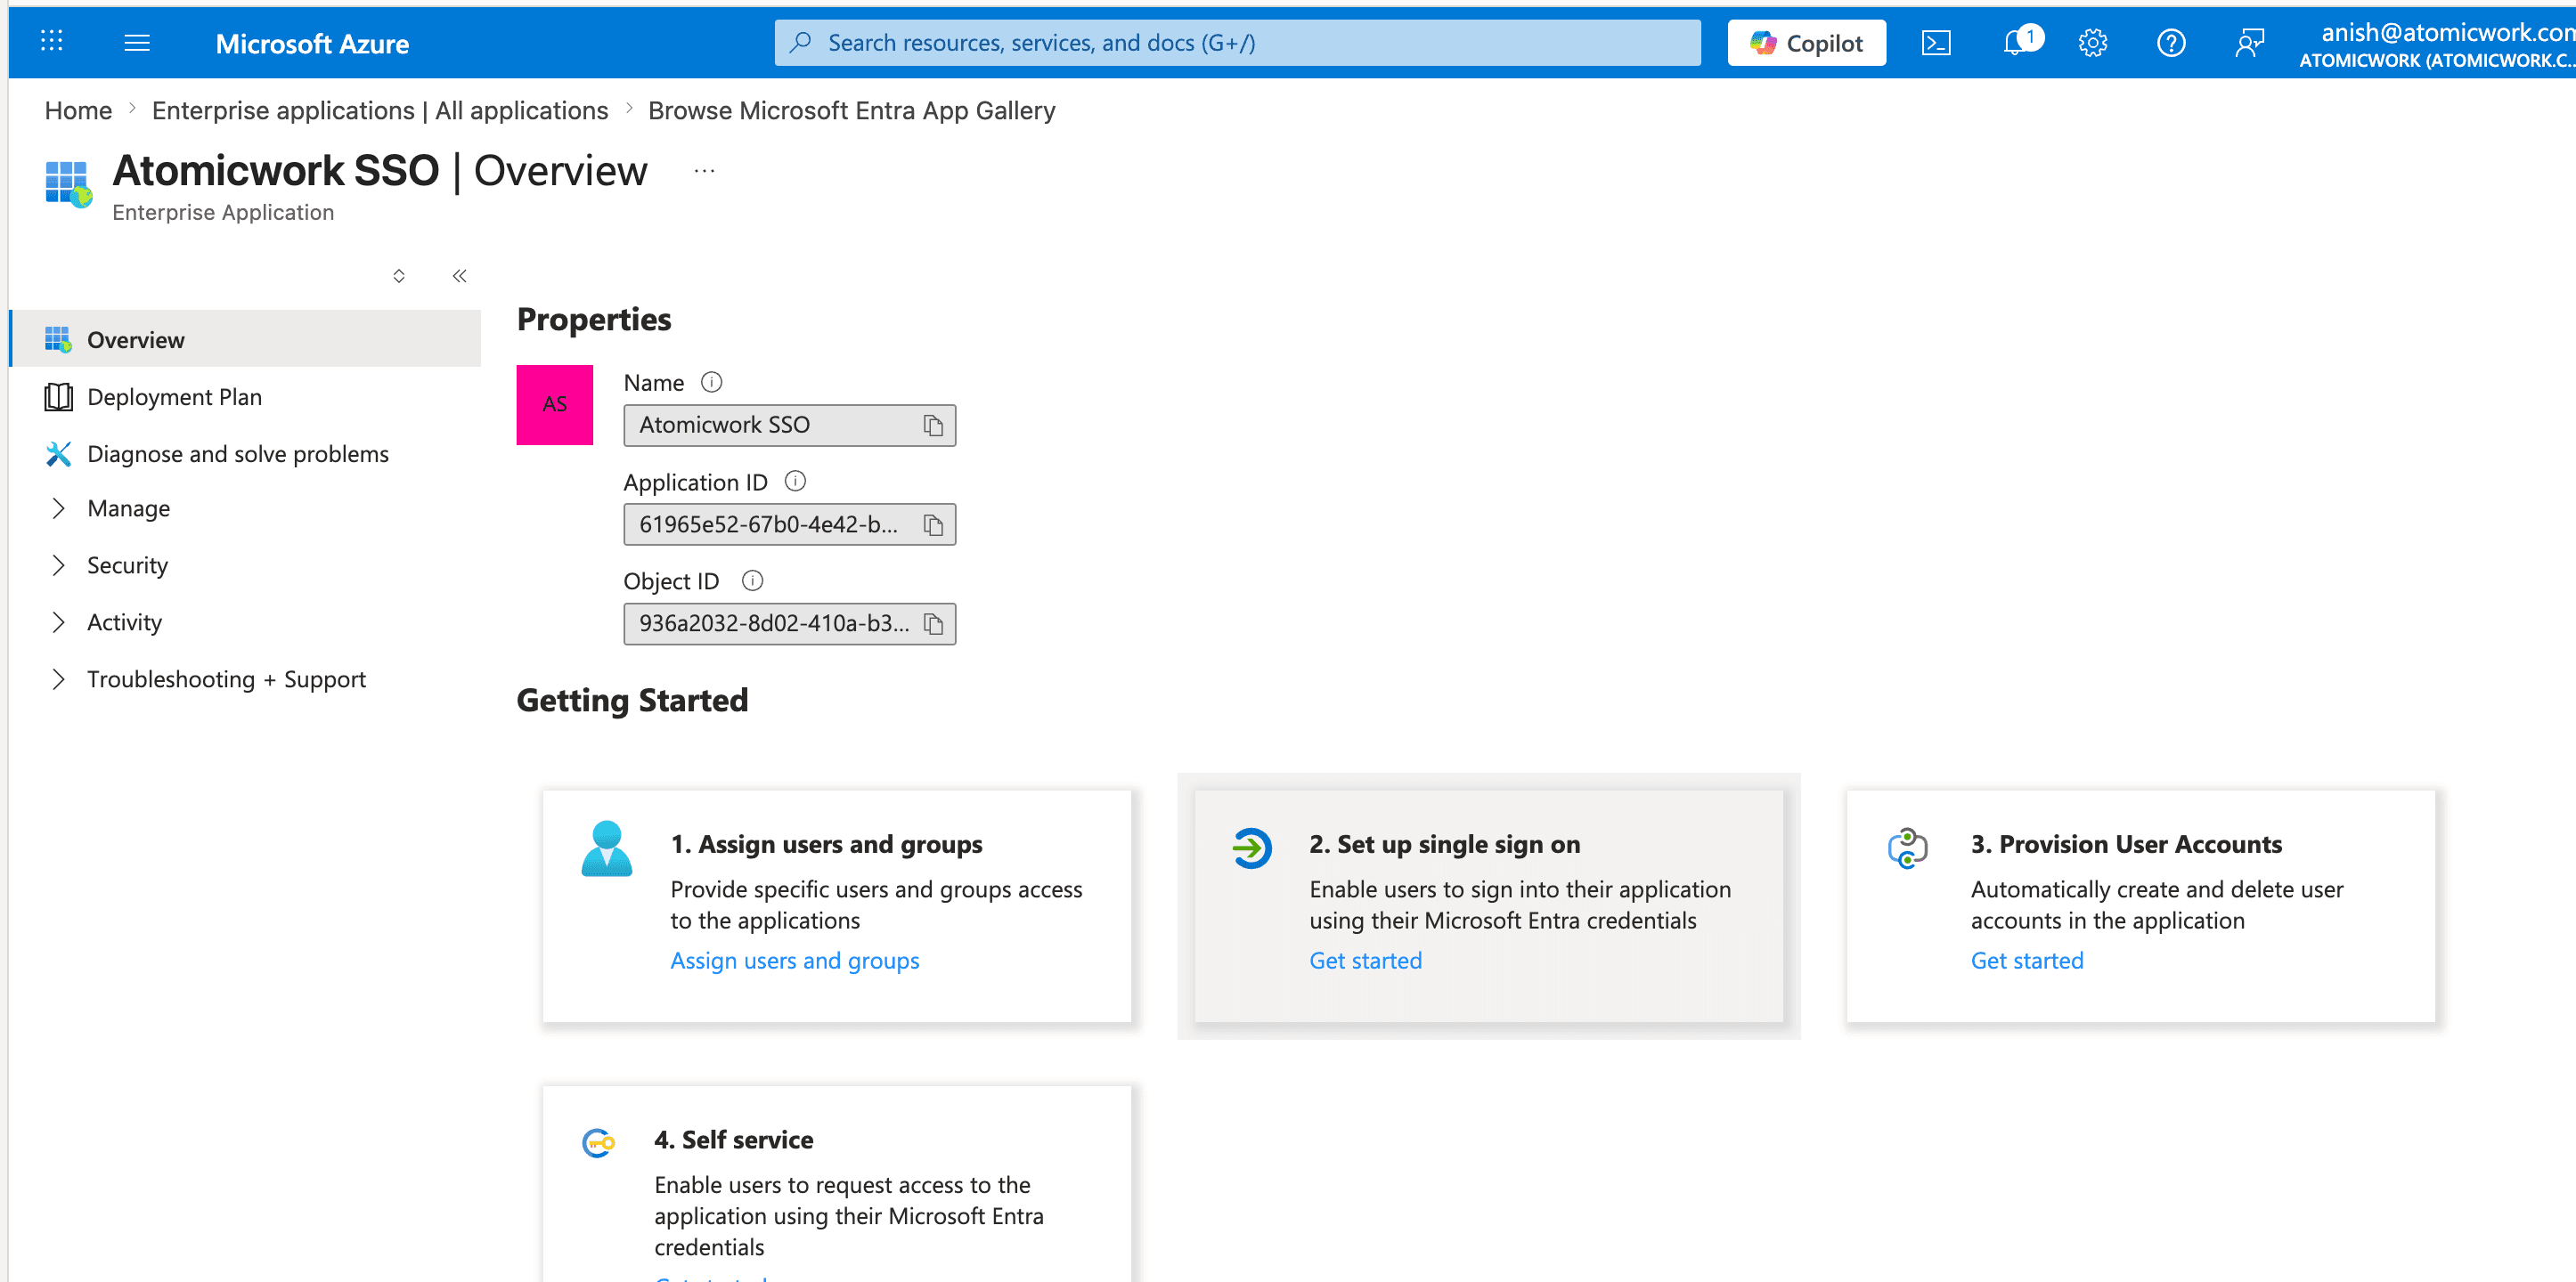Open the Azure apps grid launcher
This screenshot has width=2576, height=1282.
tap(51, 42)
